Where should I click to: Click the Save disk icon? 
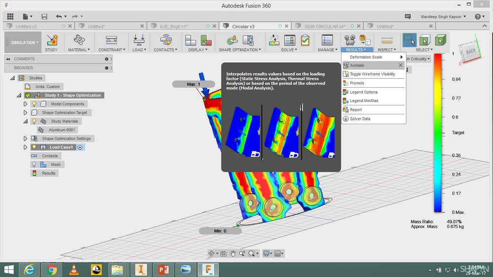44,16
